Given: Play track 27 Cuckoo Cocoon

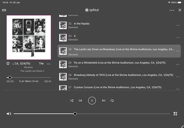Looking at the screenshot, I should tap(119, 88).
